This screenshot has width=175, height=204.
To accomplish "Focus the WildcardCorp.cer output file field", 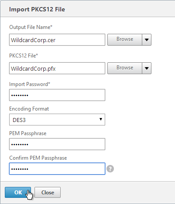I will coord(57,40).
